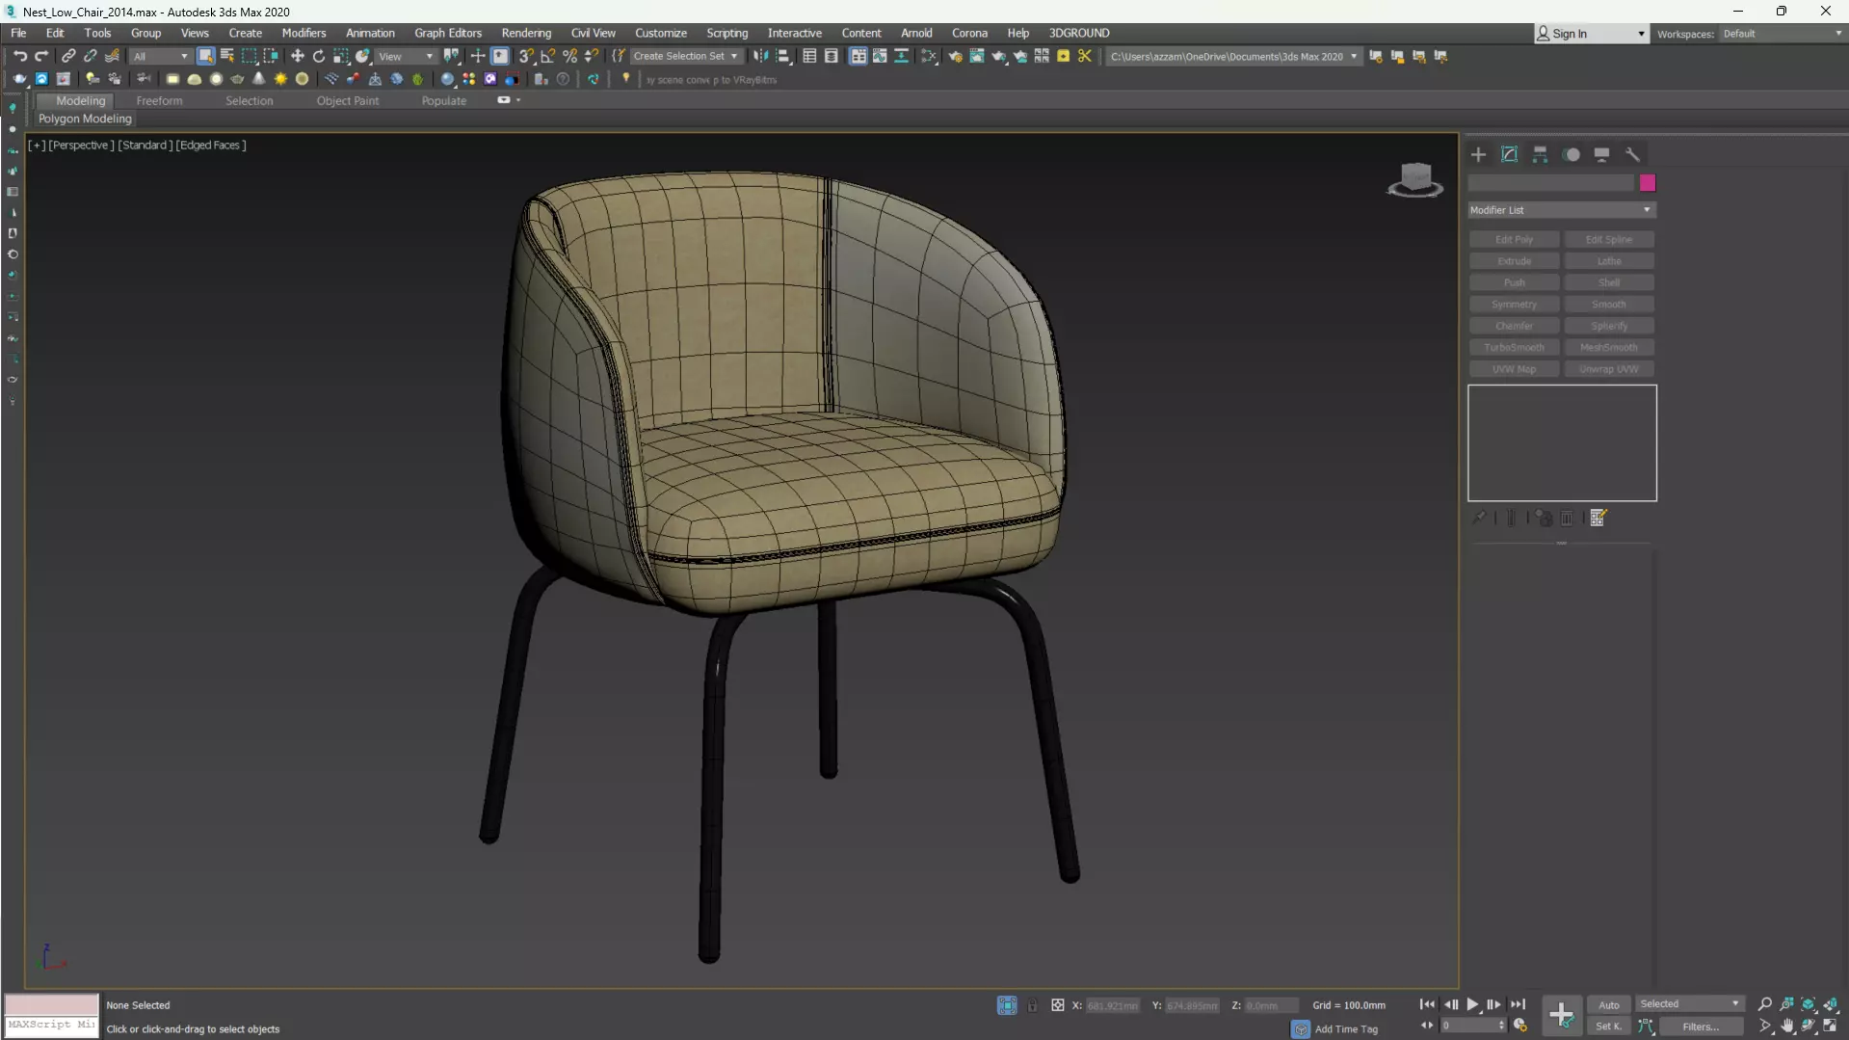Viewport: 1849px width, 1040px height.
Task: Click the Edit Poly modifier button
Action: [1514, 239]
